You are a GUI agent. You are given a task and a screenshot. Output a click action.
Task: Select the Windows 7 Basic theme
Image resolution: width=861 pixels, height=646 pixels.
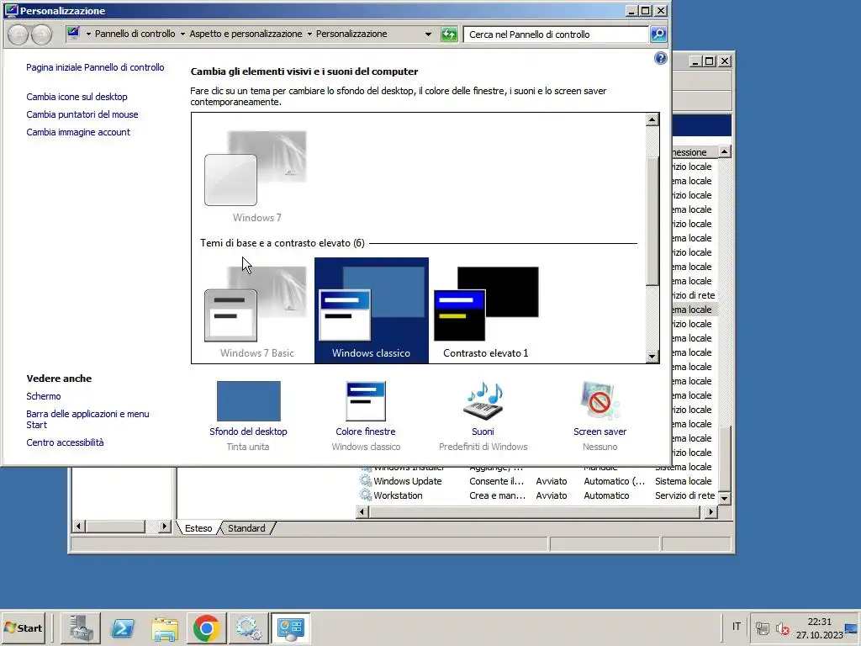coord(256,312)
